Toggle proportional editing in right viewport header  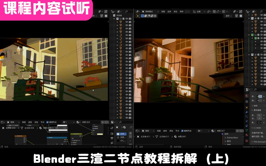(x=223, y=12)
